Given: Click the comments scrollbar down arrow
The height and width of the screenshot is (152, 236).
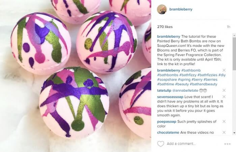Looking at the screenshot, I should (234, 133).
